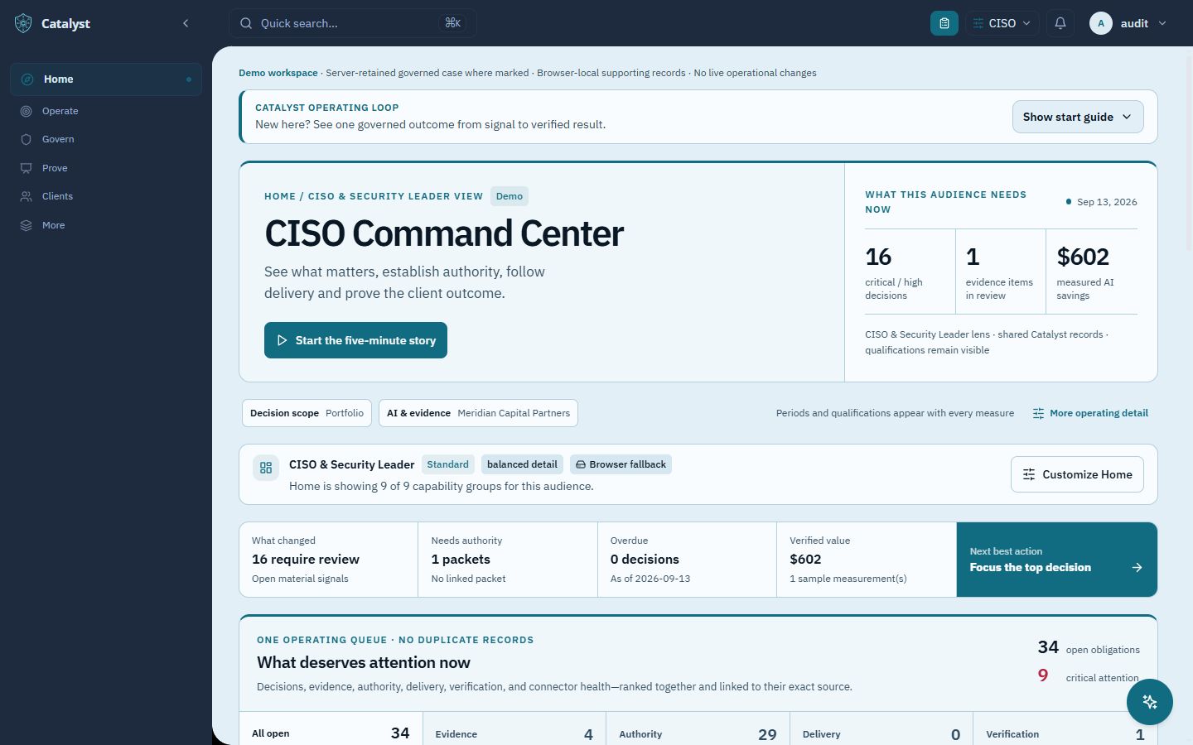Click the Customize Home button

[1077, 474]
